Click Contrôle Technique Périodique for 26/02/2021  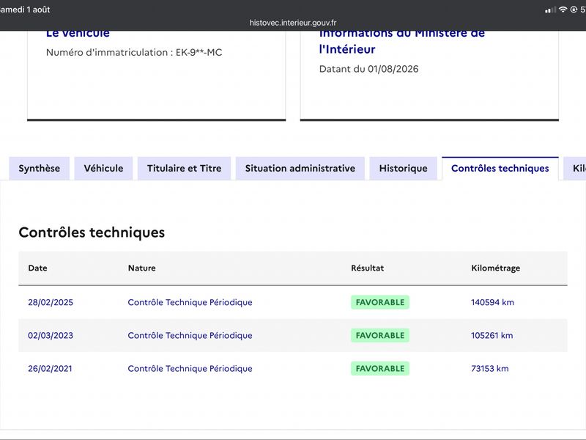190,369
